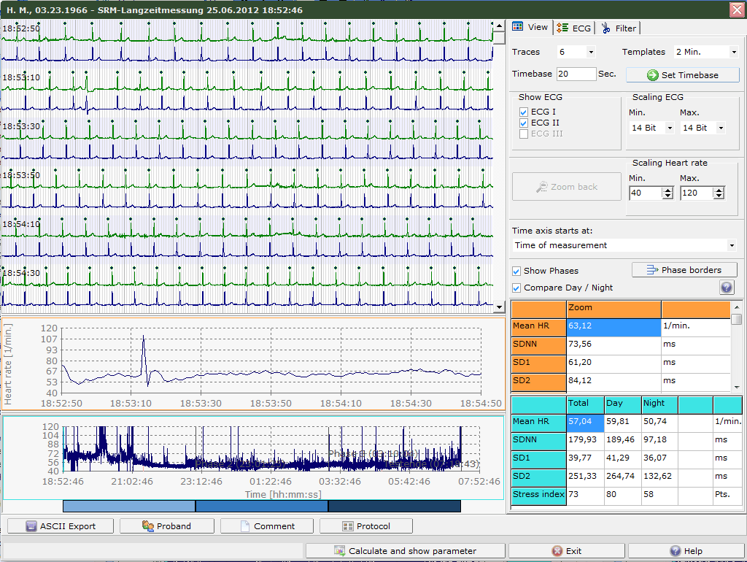Click the Set Timebase green arrow button

pyautogui.click(x=682, y=75)
